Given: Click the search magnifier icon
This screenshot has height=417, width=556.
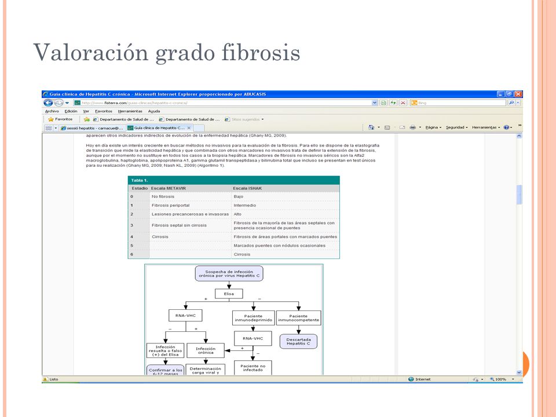Looking at the screenshot, I should coord(511,103).
